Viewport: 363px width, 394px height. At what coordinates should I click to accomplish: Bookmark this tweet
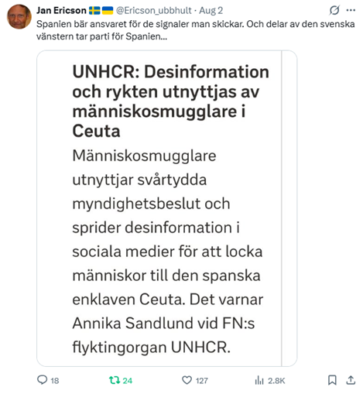[x=332, y=380]
